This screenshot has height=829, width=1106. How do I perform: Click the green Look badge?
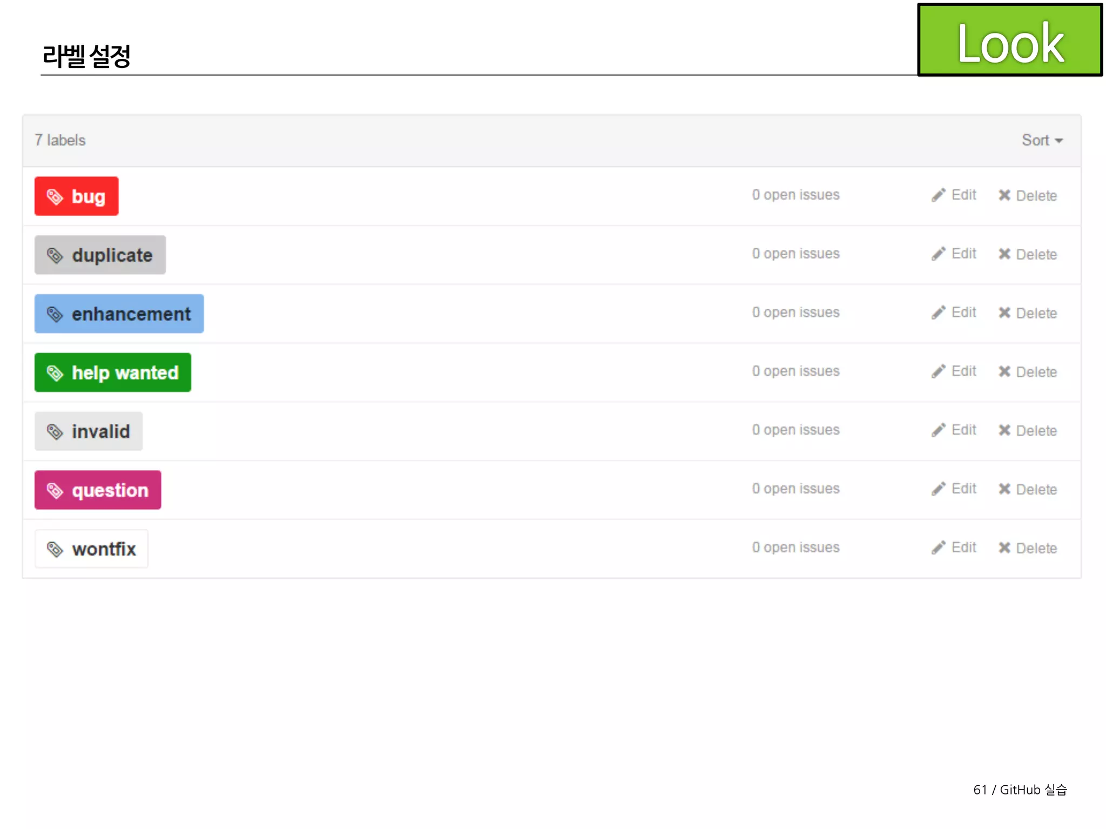coord(1010,40)
